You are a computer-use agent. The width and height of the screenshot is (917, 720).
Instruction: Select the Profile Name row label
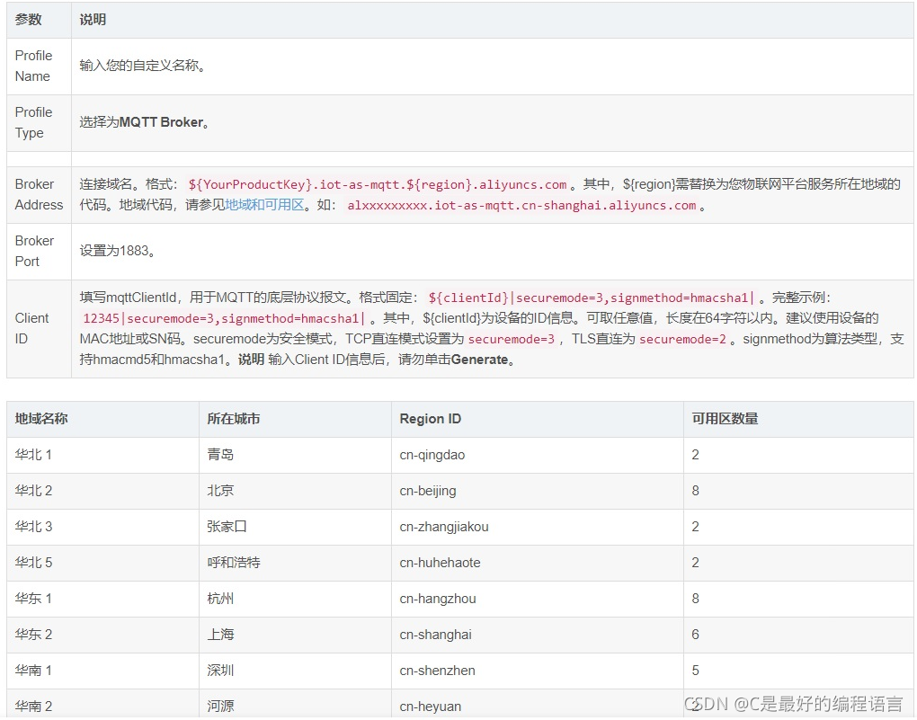33,67
